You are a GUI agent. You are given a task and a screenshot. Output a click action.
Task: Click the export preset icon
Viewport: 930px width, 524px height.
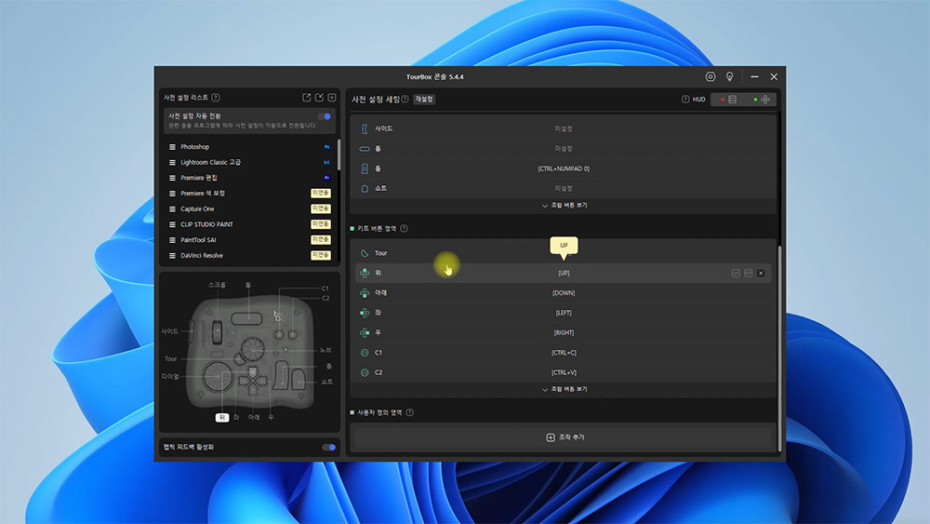point(307,98)
